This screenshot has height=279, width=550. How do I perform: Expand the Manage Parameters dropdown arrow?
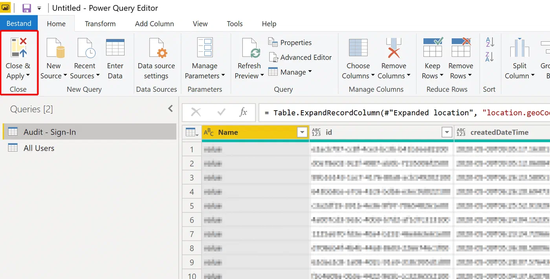point(223,76)
